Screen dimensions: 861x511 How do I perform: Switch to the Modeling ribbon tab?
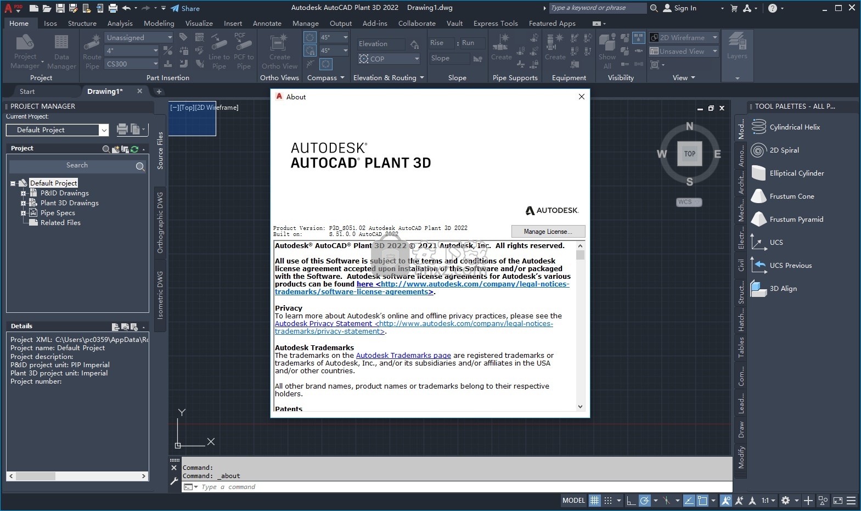click(x=159, y=23)
